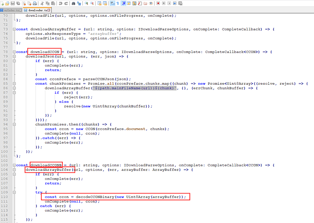Toggle synchronized horizontal scrolling

[105, 3]
